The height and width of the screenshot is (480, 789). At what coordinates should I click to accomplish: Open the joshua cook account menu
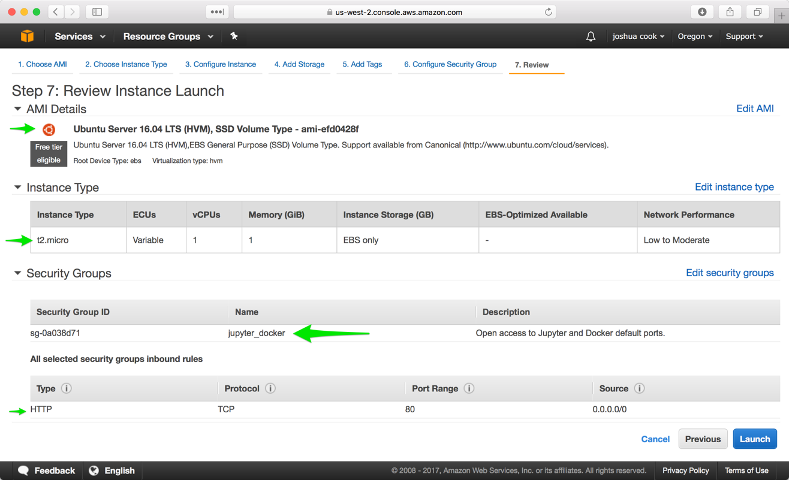(x=639, y=37)
